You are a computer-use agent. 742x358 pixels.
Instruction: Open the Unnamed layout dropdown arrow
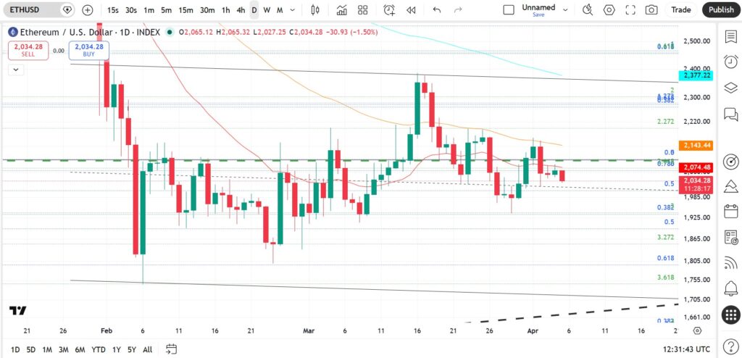pos(565,9)
